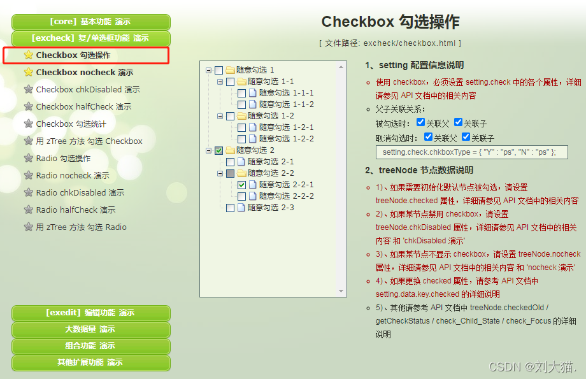Viewport: 586px width, 379px height.
Task: Check the 随意勾选 1 checkbox
Action: (219, 70)
